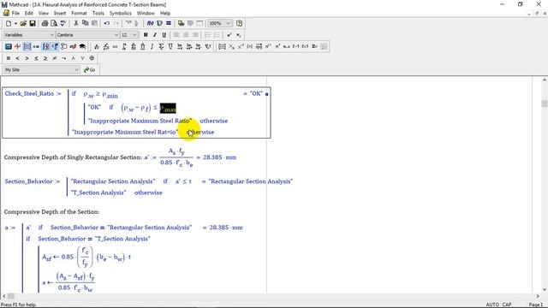Click the Section_Behavior variable name
The height and width of the screenshot is (308, 548).
[28, 181]
